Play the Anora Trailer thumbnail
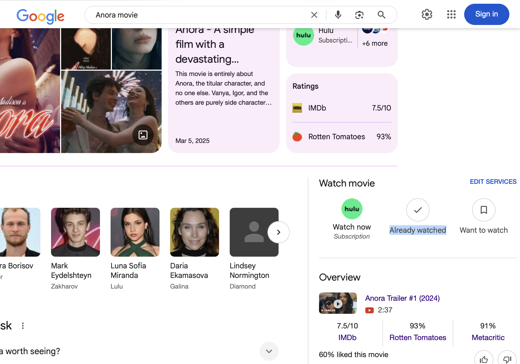 tap(338, 303)
